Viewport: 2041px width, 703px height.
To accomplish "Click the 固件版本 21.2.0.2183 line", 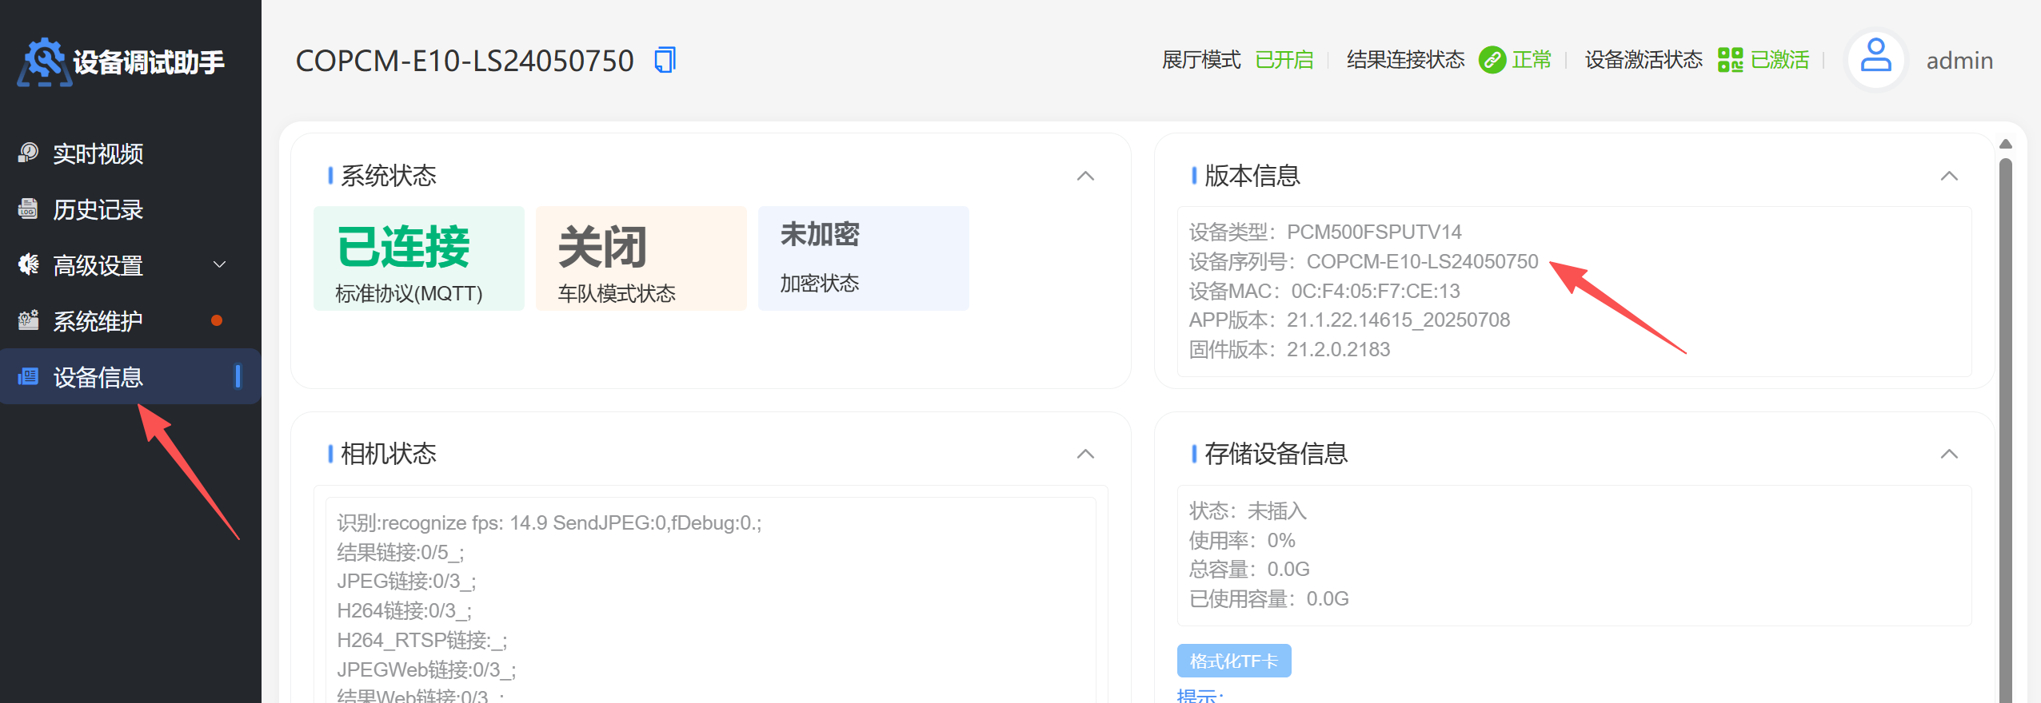I will pyautogui.click(x=1289, y=349).
